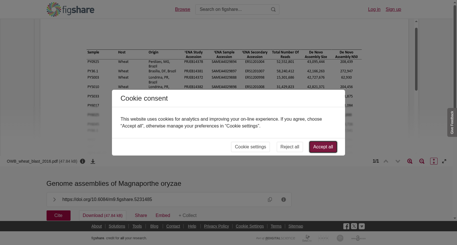Click the 1/1 page indicator
457x245 pixels.
point(376,161)
